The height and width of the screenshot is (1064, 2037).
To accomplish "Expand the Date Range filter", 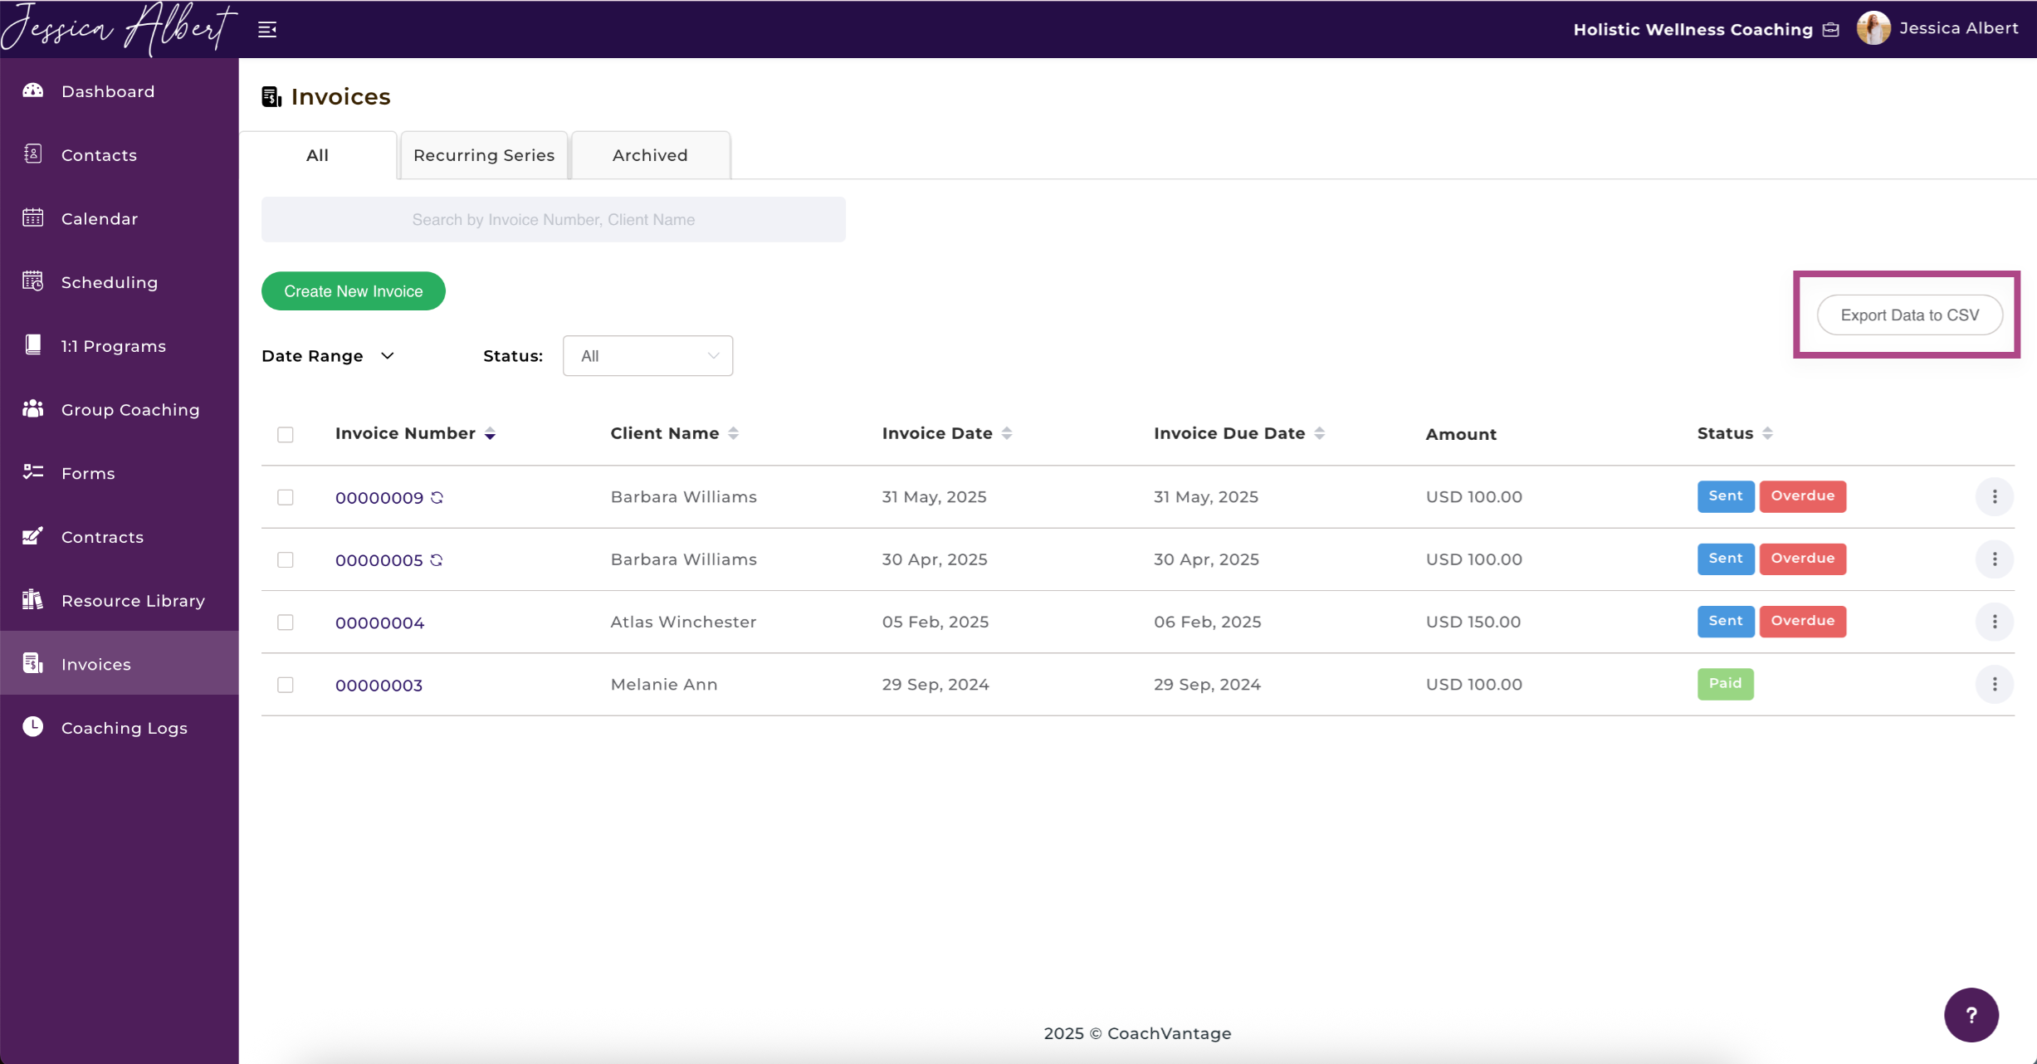I will [328, 356].
